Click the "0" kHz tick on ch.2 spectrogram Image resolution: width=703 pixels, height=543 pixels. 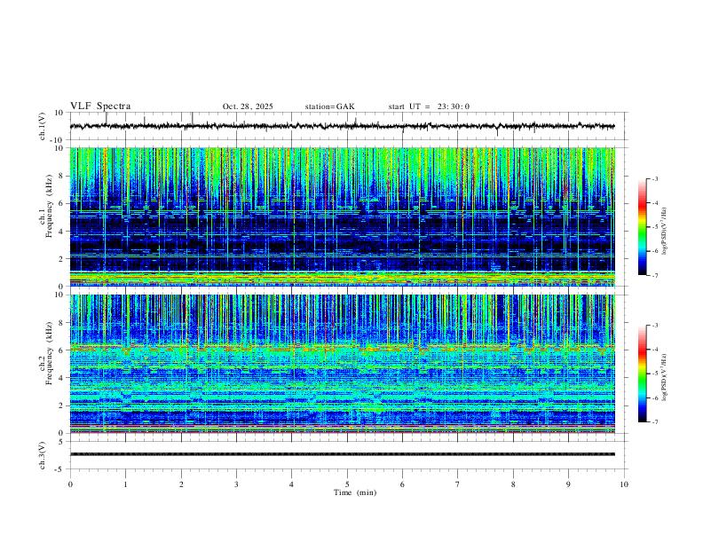point(61,433)
